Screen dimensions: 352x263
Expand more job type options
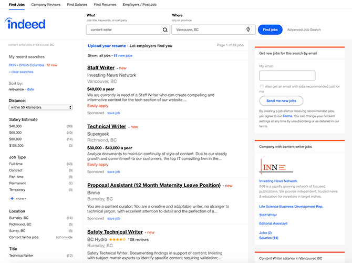(21, 198)
